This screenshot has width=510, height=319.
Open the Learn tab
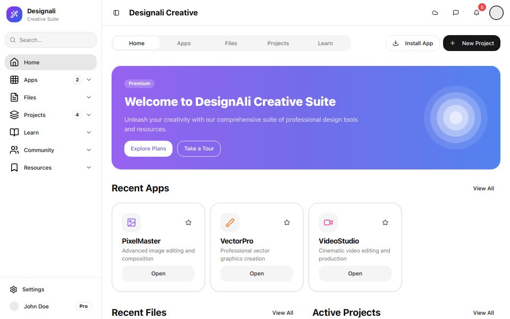coord(325,43)
